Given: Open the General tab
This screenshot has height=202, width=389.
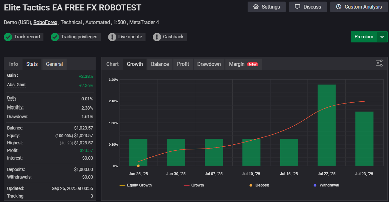Looking at the screenshot, I should (54, 64).
